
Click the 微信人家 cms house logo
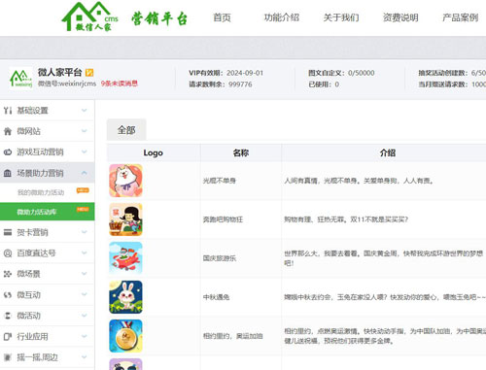[x=89, y=17]
